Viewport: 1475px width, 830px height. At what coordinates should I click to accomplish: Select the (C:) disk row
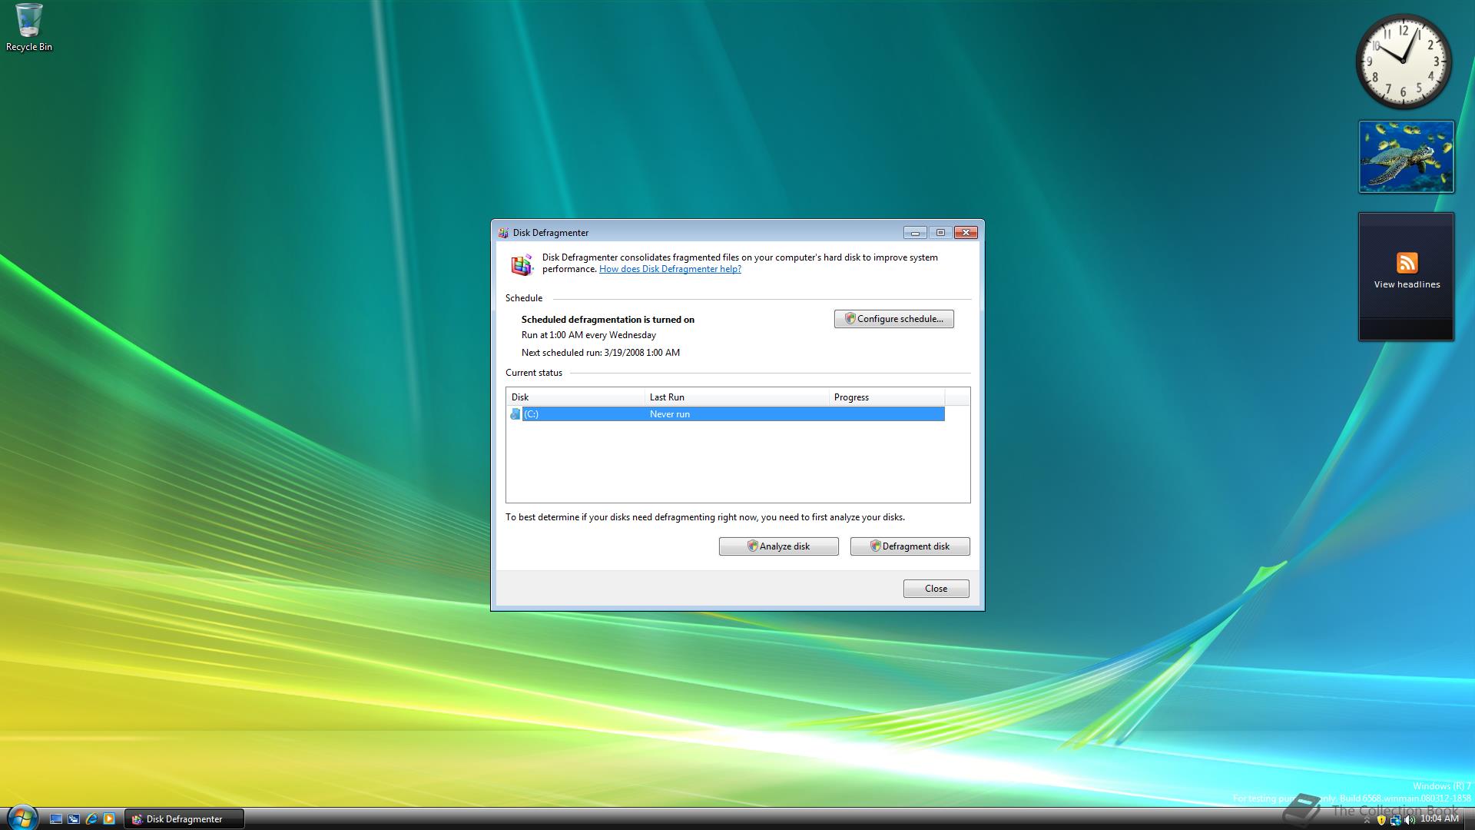pos(727,414)
